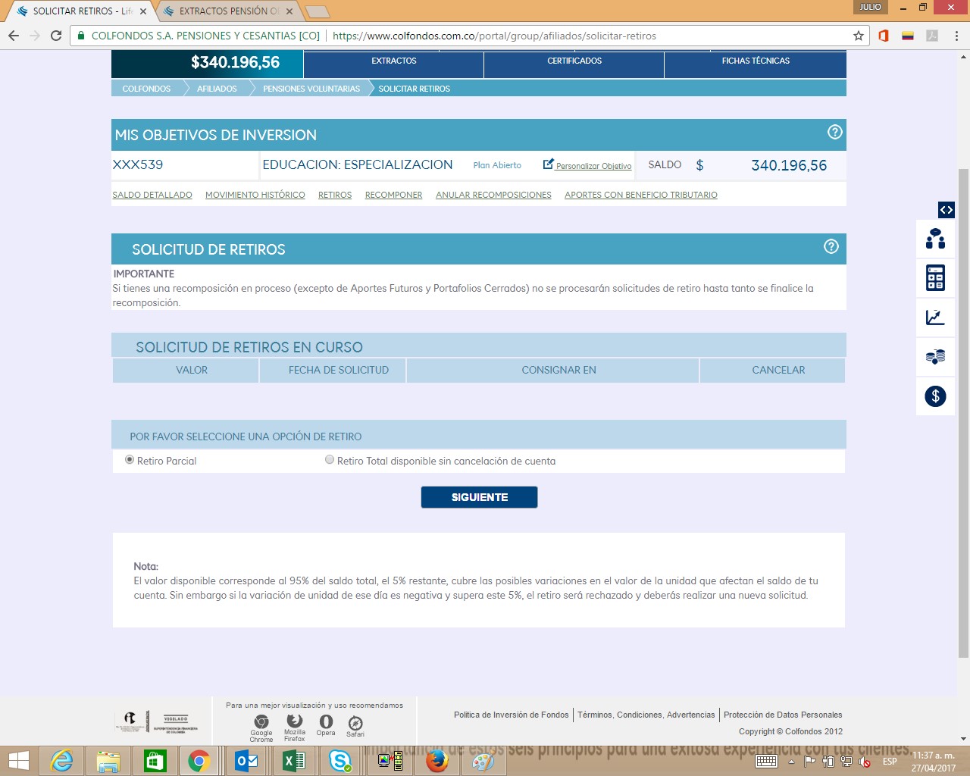Click help icon in Mis Objetivos header
This screenshot has width=970, height=776.
coord(834,132)
